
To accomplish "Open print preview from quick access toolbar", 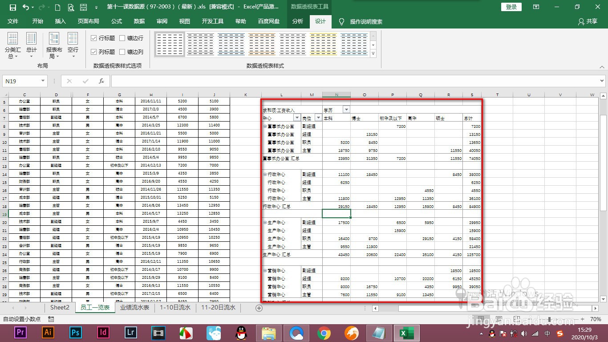I will click(x=71, y=7).
